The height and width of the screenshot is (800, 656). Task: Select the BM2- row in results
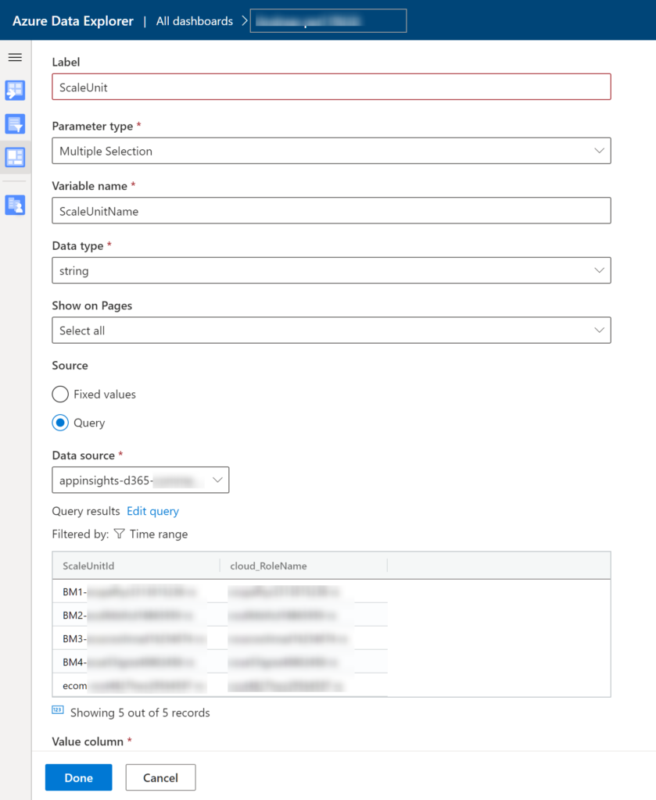point(220,615)
